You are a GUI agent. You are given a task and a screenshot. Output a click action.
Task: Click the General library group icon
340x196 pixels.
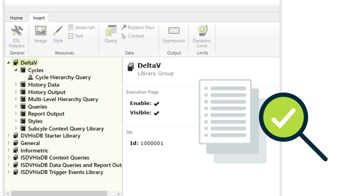tap(16, 143)
